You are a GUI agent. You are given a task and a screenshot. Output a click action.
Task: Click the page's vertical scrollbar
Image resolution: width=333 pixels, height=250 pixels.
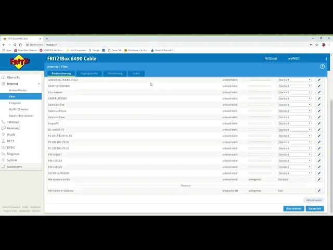pyautogui.click(x=332, y=155)
